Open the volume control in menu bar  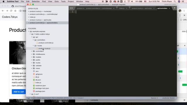point(132,1)
